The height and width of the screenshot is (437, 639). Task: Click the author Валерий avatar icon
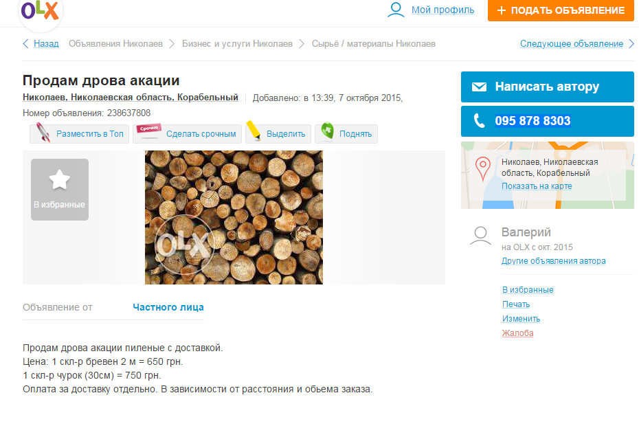480,237
